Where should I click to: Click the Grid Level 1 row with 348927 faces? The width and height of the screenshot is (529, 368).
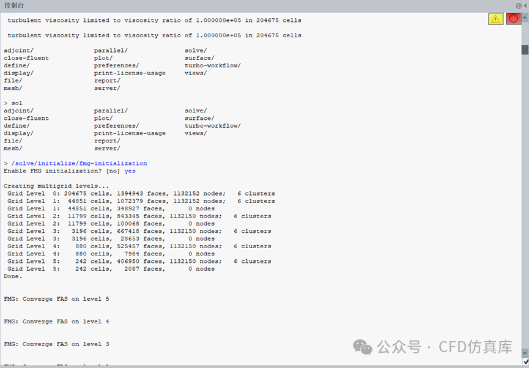pyautogui.click(x=111, y=208)
